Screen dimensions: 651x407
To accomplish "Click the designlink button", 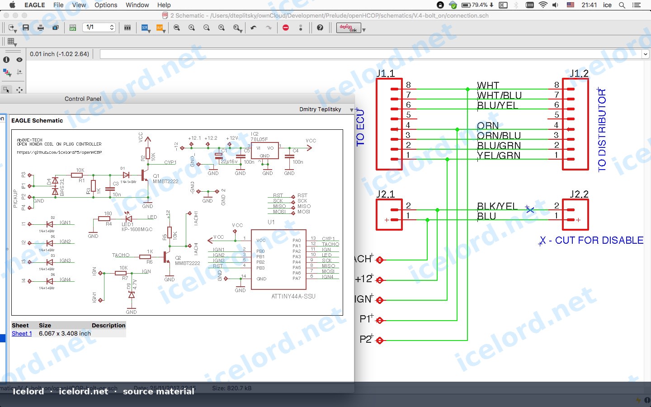I will pos(348,28).
